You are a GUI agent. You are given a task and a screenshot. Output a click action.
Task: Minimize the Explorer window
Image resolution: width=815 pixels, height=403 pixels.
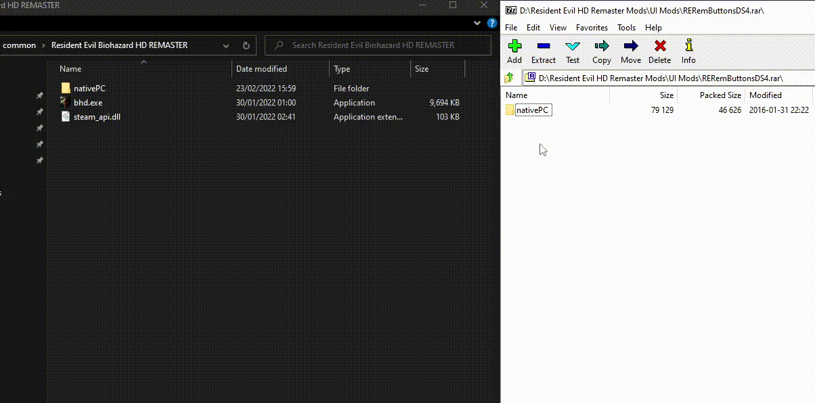(422, 5)
